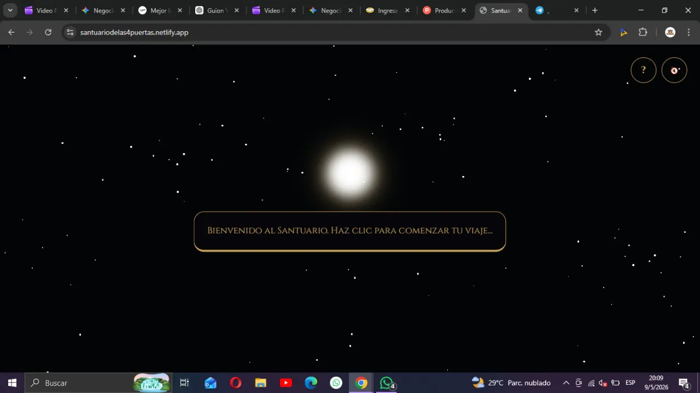The height and width of the screenshot is (393, 700).
Task: Toggle the muted sound button
Action: click(674, 70)
